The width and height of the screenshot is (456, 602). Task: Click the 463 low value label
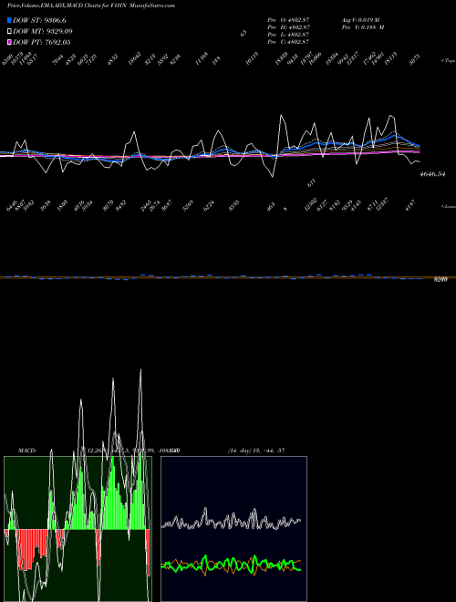point(271,207)
